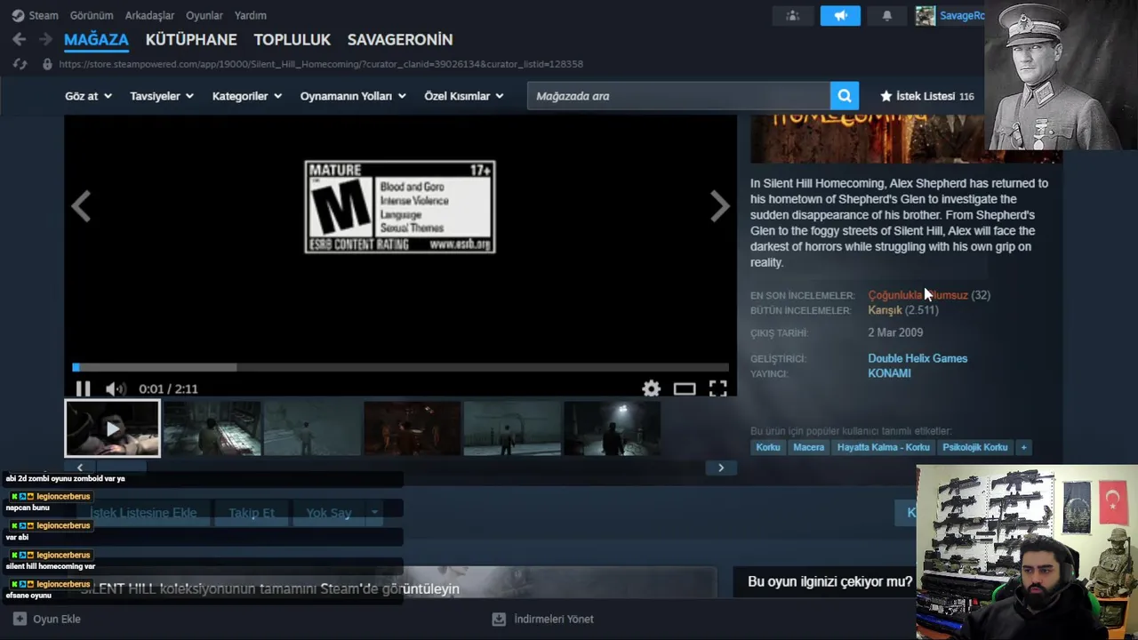Open the KONAMI publisher link
Image resolution: width=1138 pixels, height=640 pixels.
pyautogui.click(x=889, y=373)
